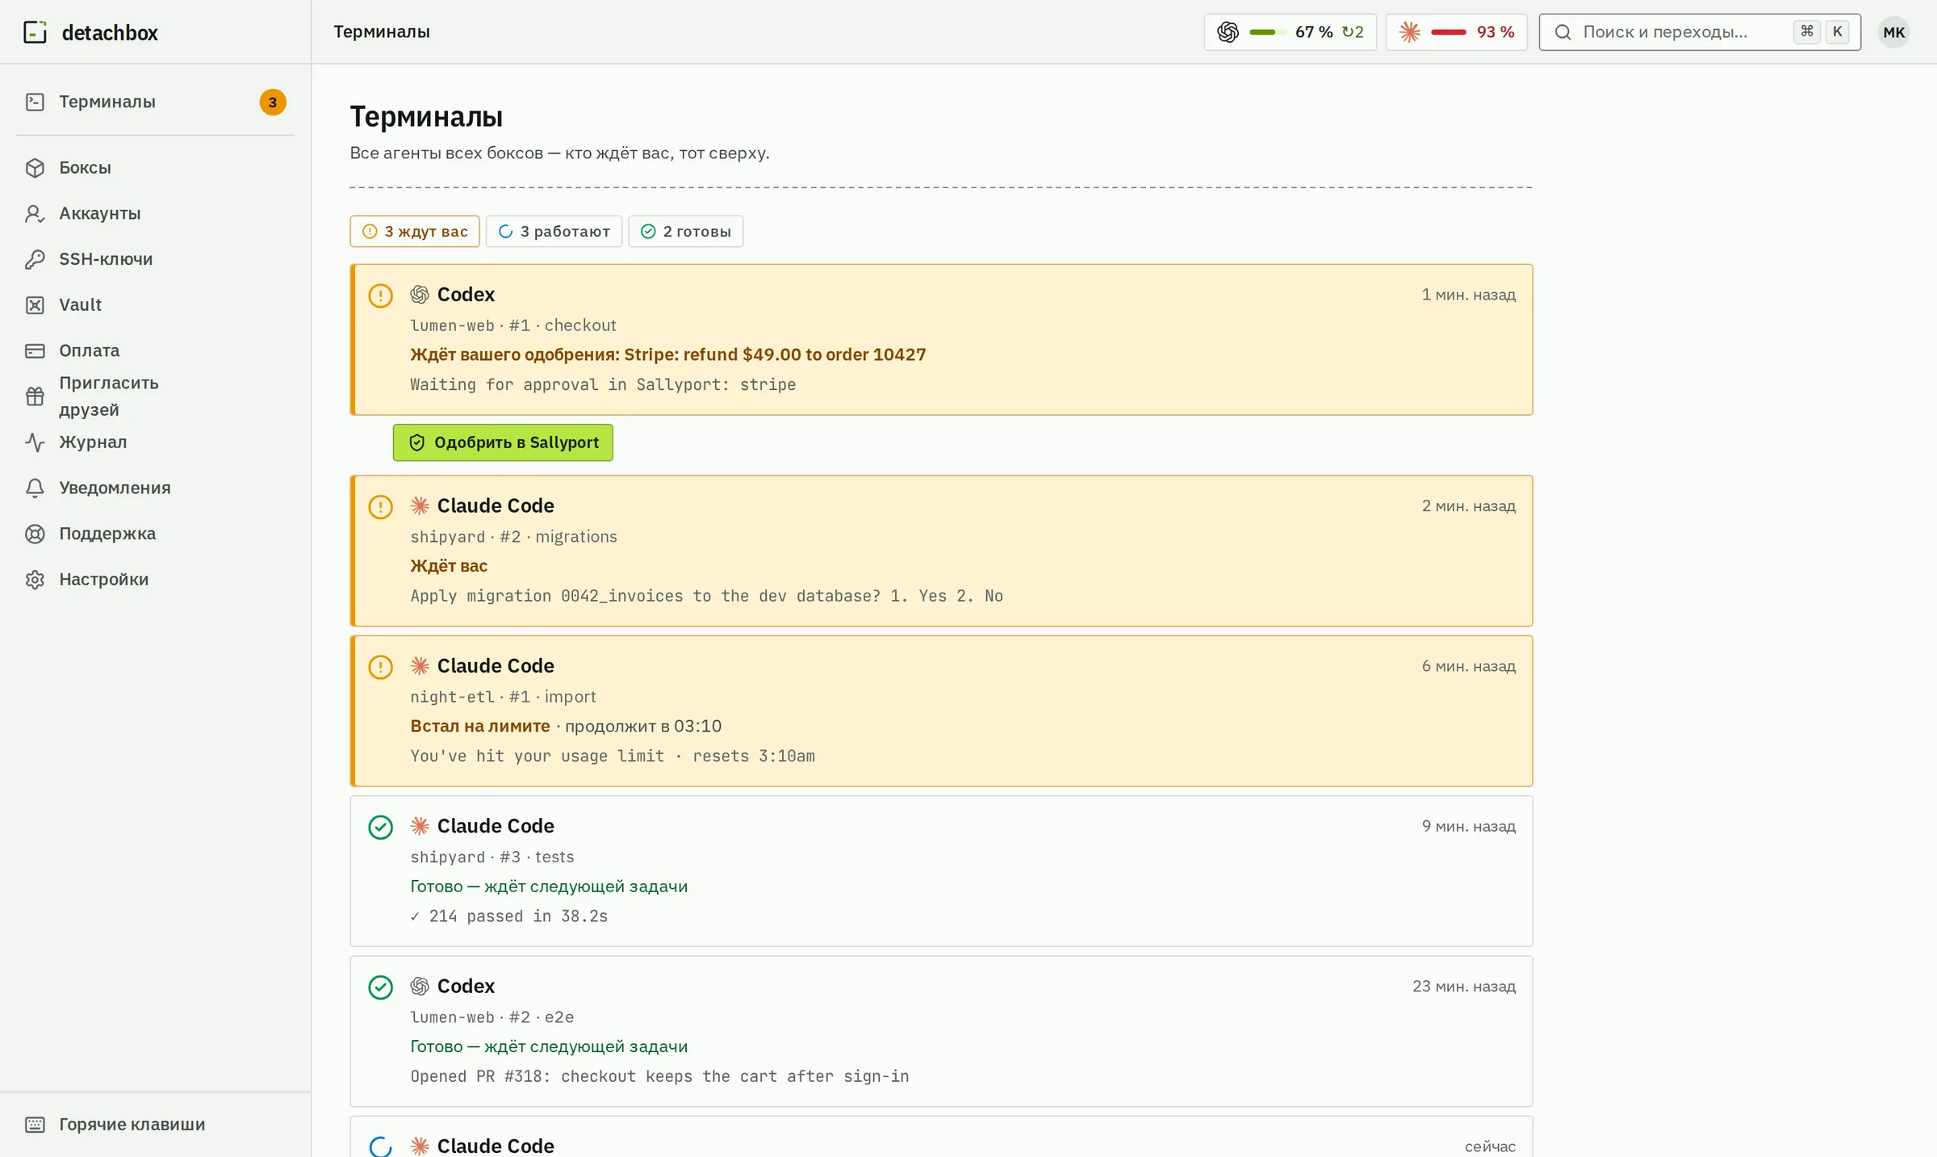The width and height of the screenshot is (1937, 1157).
Task: Open the night-etl #1 import terminal card
Action: (941, 711)
